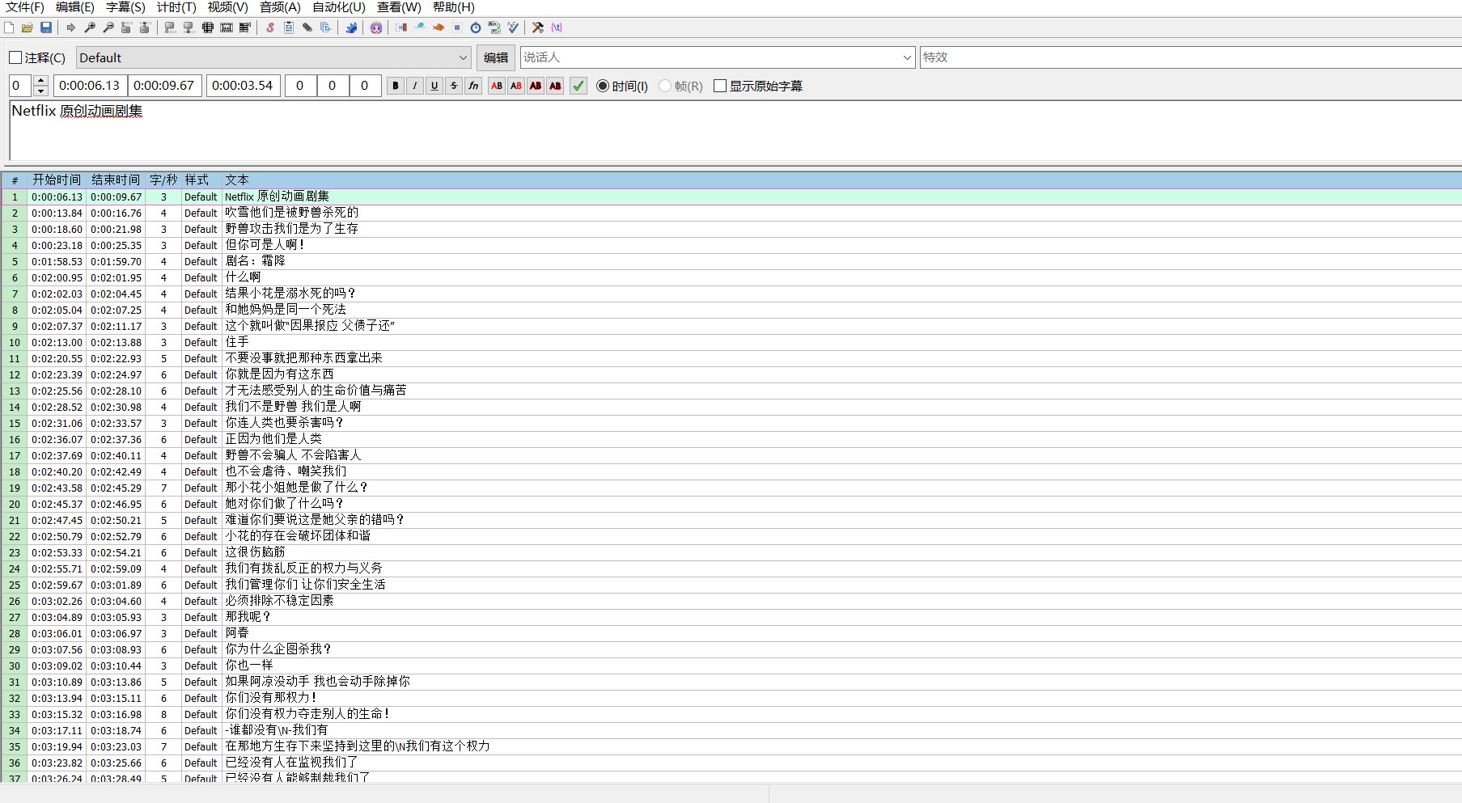
Task: Select lines visible on video frame icon
Action: [x=208, y=27]
